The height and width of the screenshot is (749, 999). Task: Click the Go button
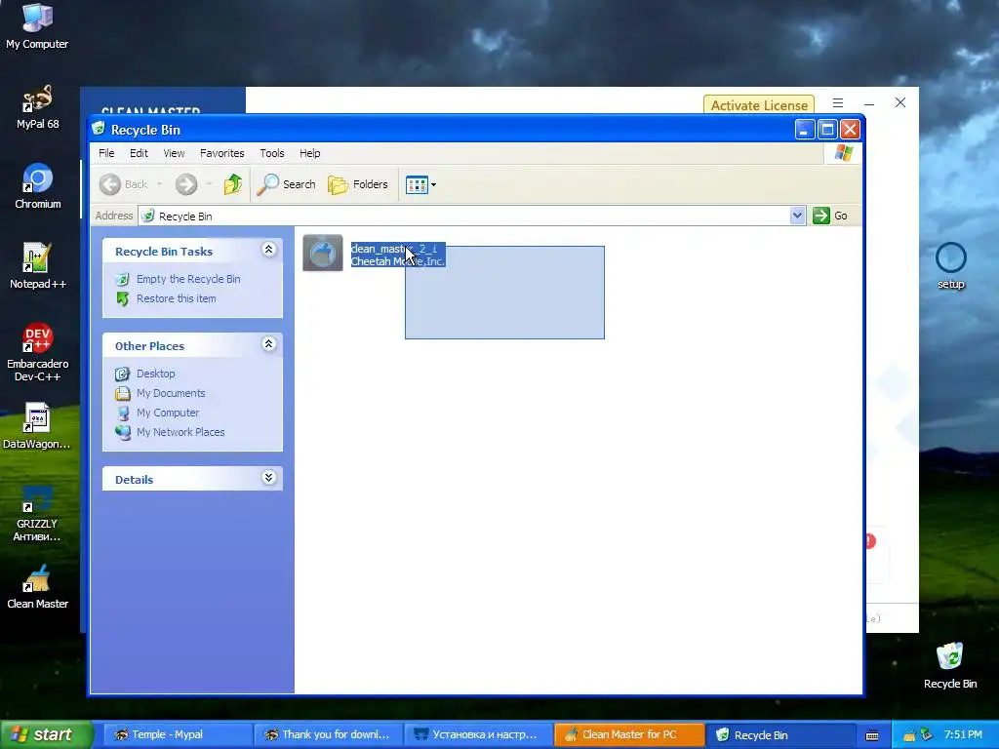[x=830, y=216]
